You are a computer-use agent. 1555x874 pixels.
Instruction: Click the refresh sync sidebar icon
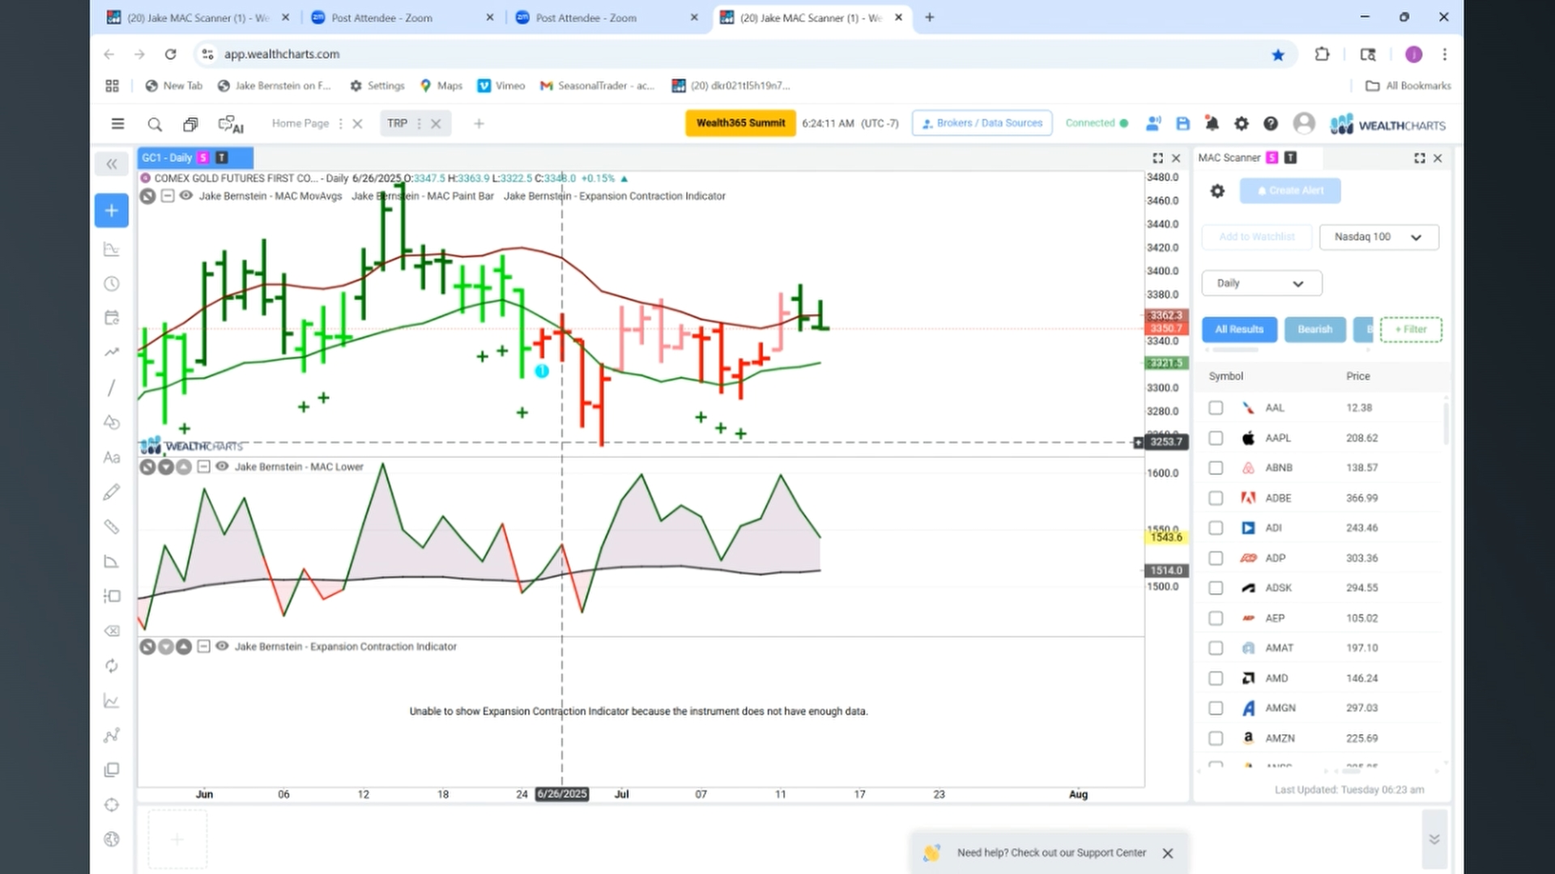tap(112, 666)
